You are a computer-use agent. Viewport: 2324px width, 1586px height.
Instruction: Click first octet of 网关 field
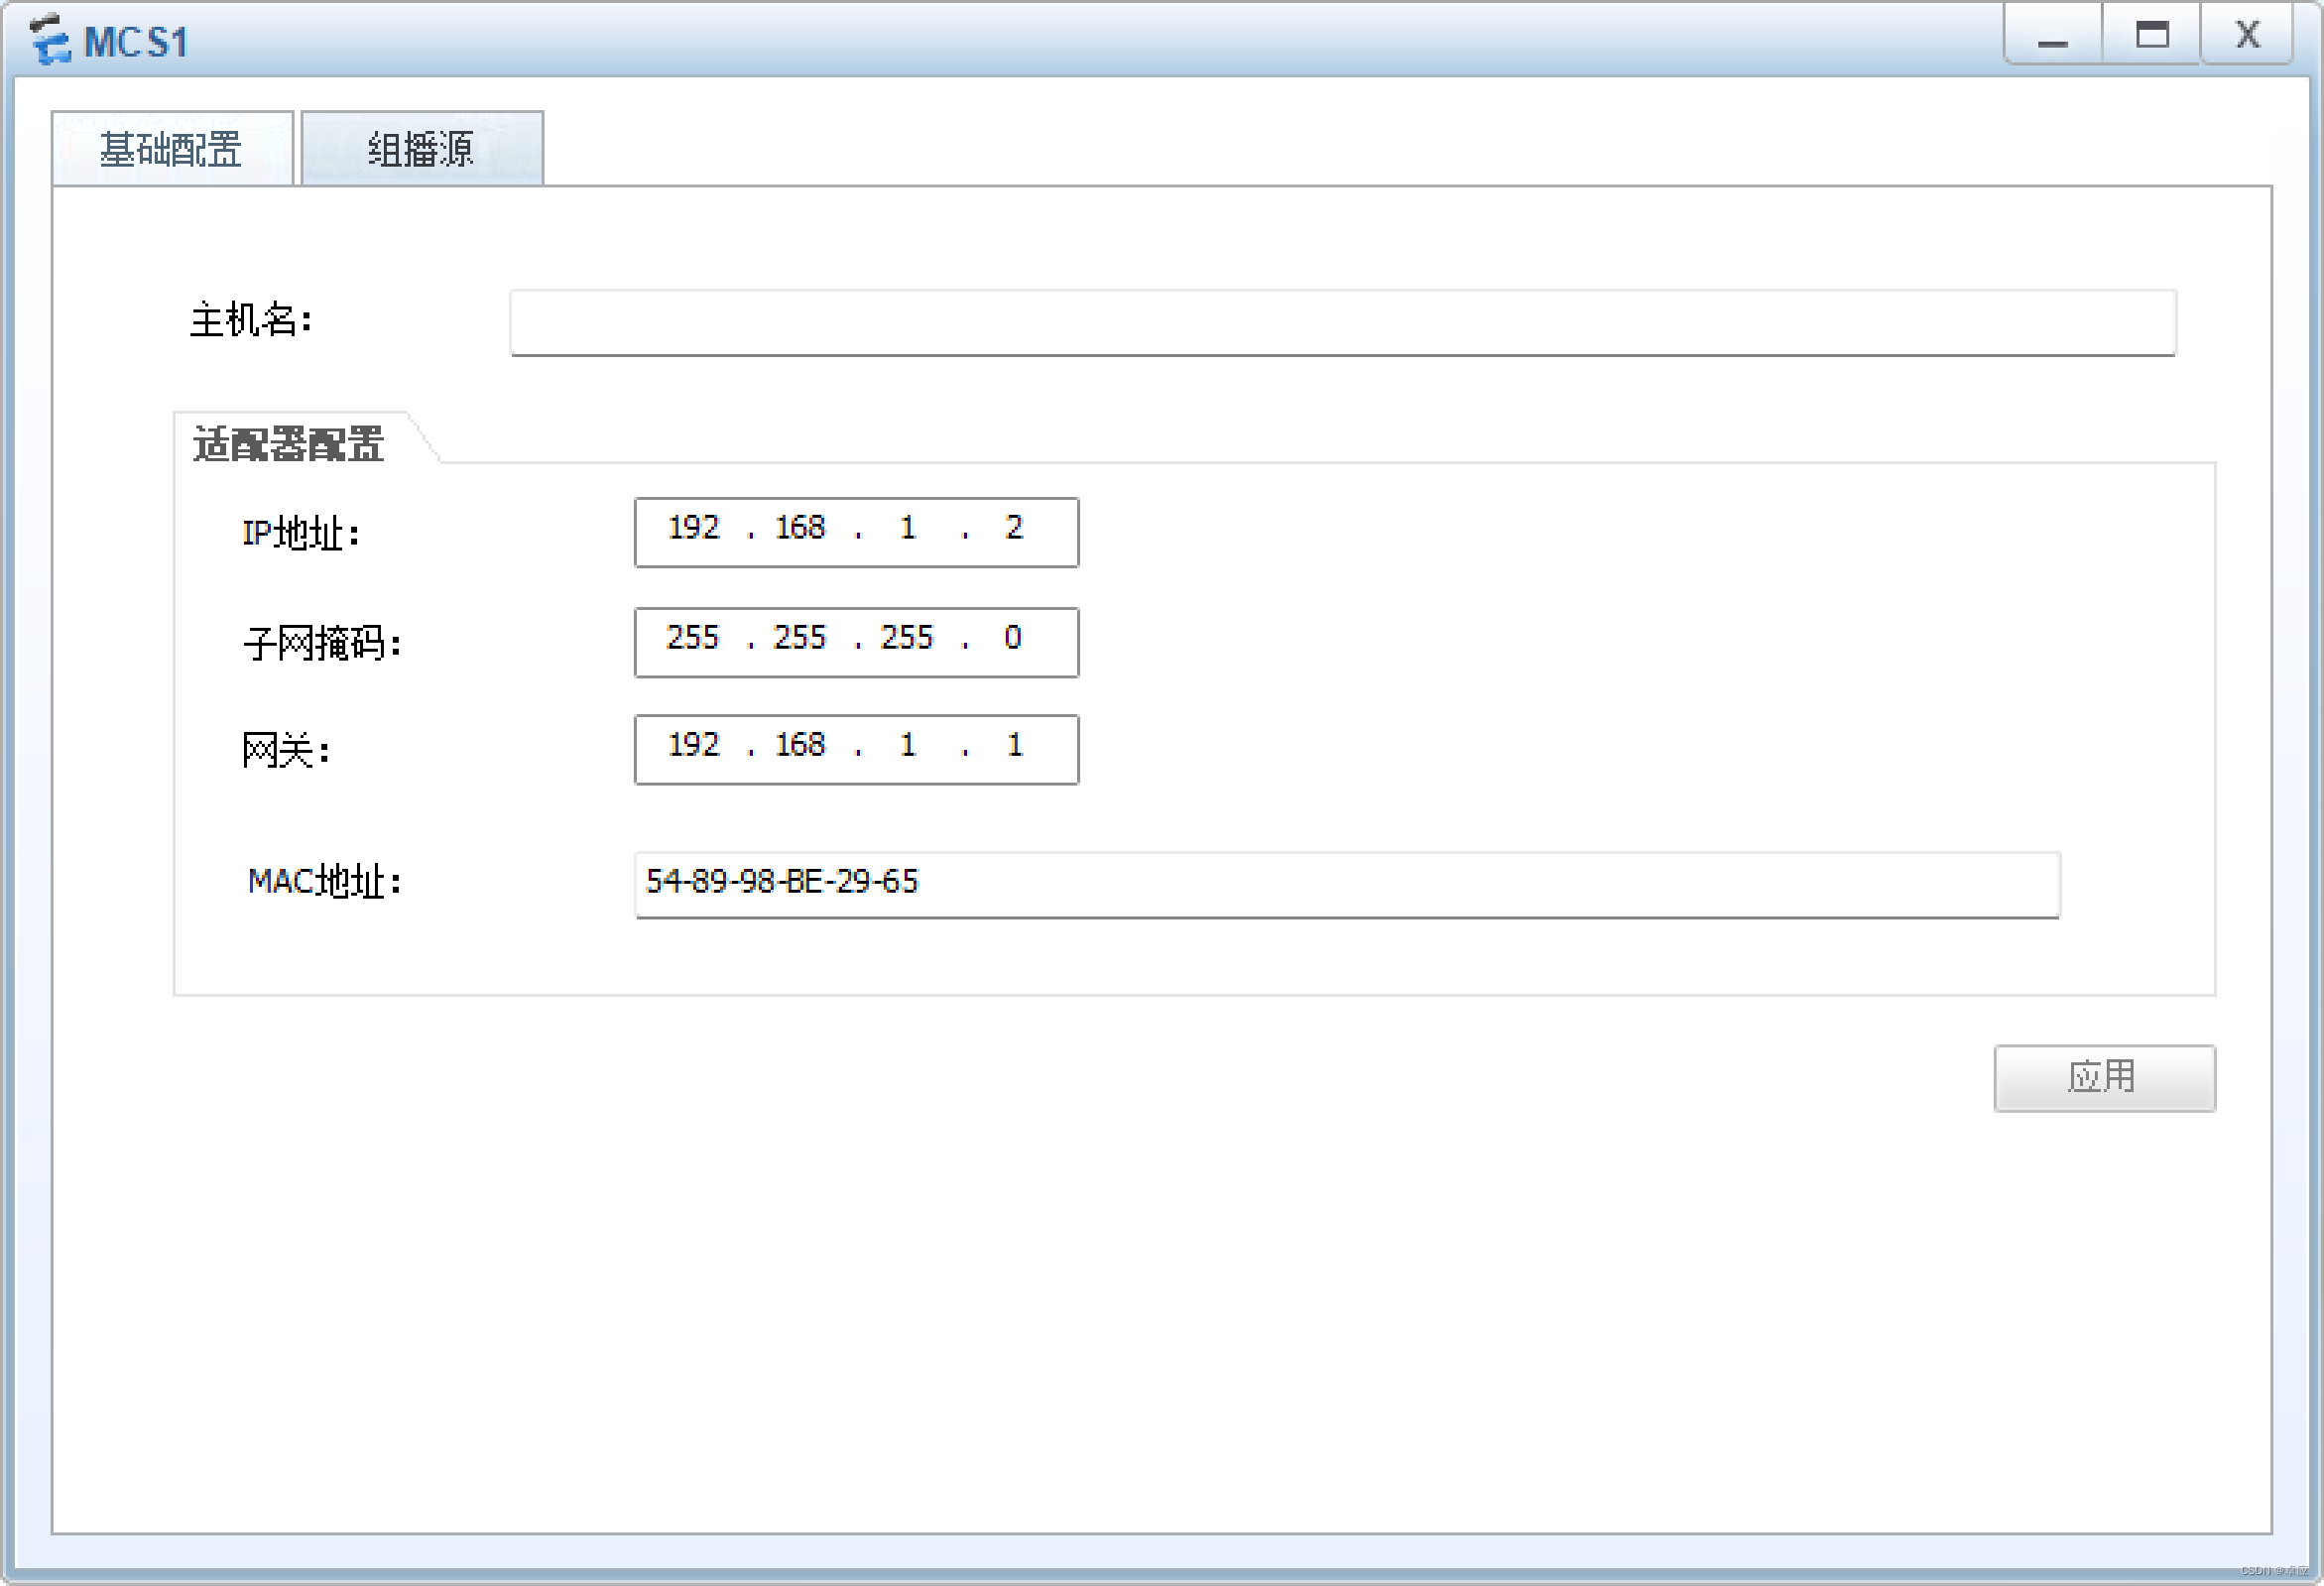click(693, 746)
